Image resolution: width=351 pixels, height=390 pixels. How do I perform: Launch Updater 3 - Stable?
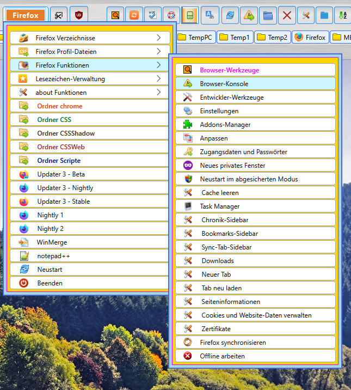click(x=89, y=202)
